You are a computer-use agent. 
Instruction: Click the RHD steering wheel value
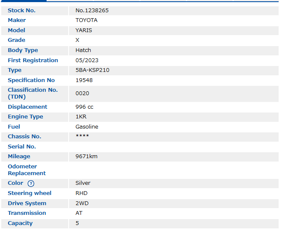click(x=81, y=193)
